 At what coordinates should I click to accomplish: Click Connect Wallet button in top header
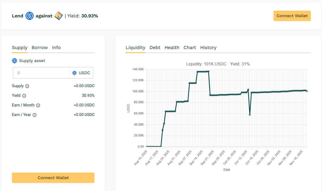292,16
